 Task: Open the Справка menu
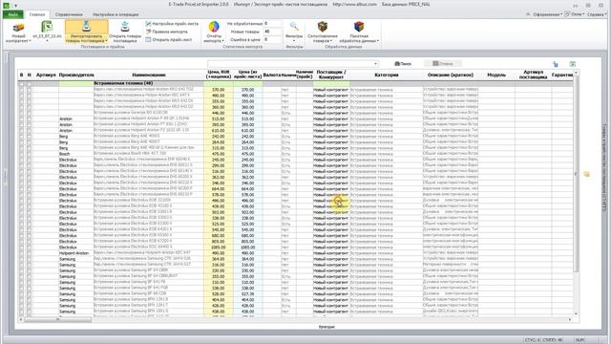(596, 14)
